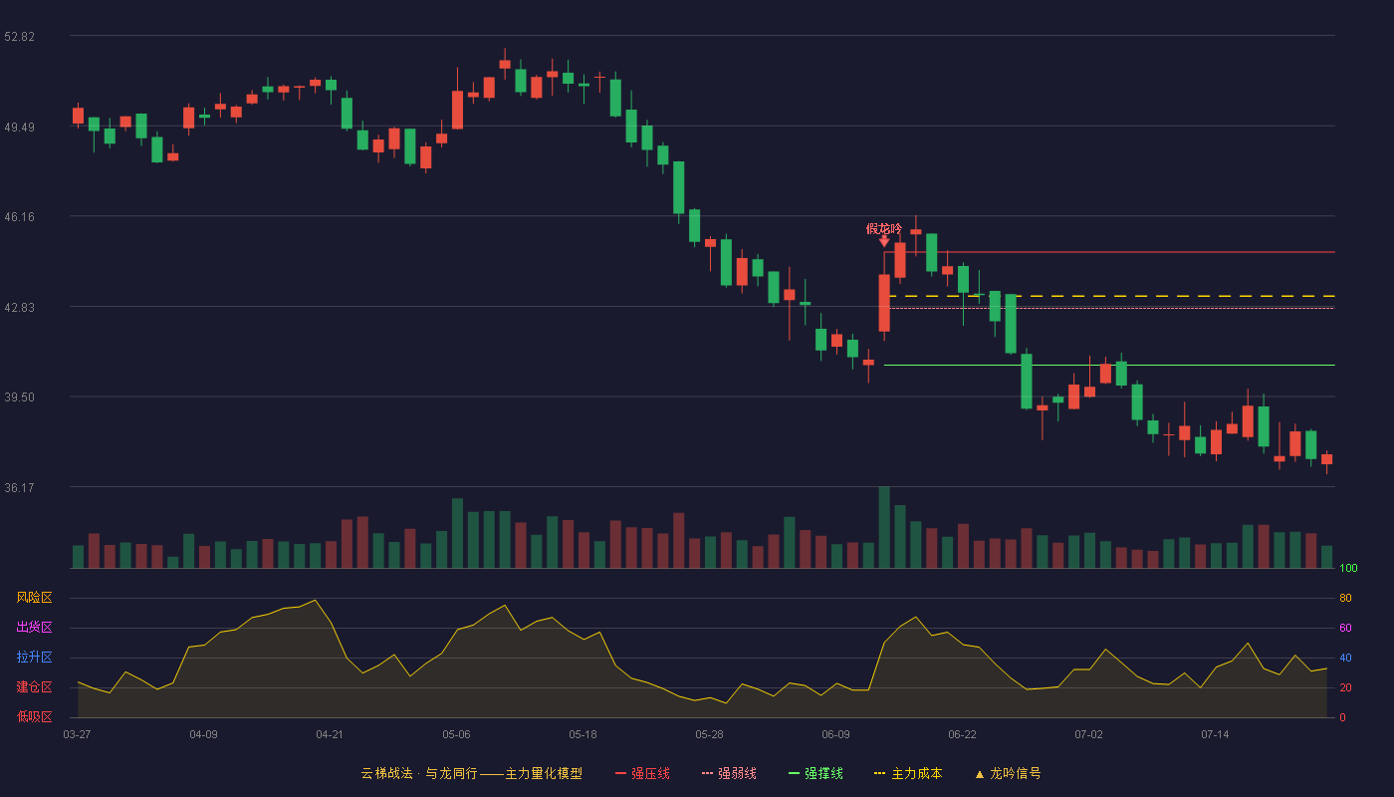Click the 假龙吟 text label

(x=884, y=228)
